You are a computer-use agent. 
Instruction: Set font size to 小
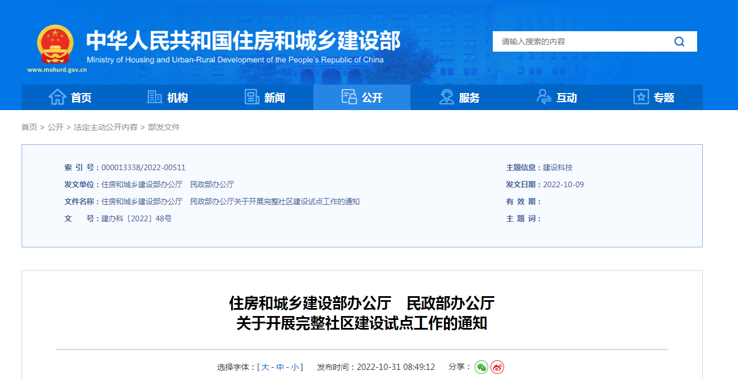tap(295, 367)
